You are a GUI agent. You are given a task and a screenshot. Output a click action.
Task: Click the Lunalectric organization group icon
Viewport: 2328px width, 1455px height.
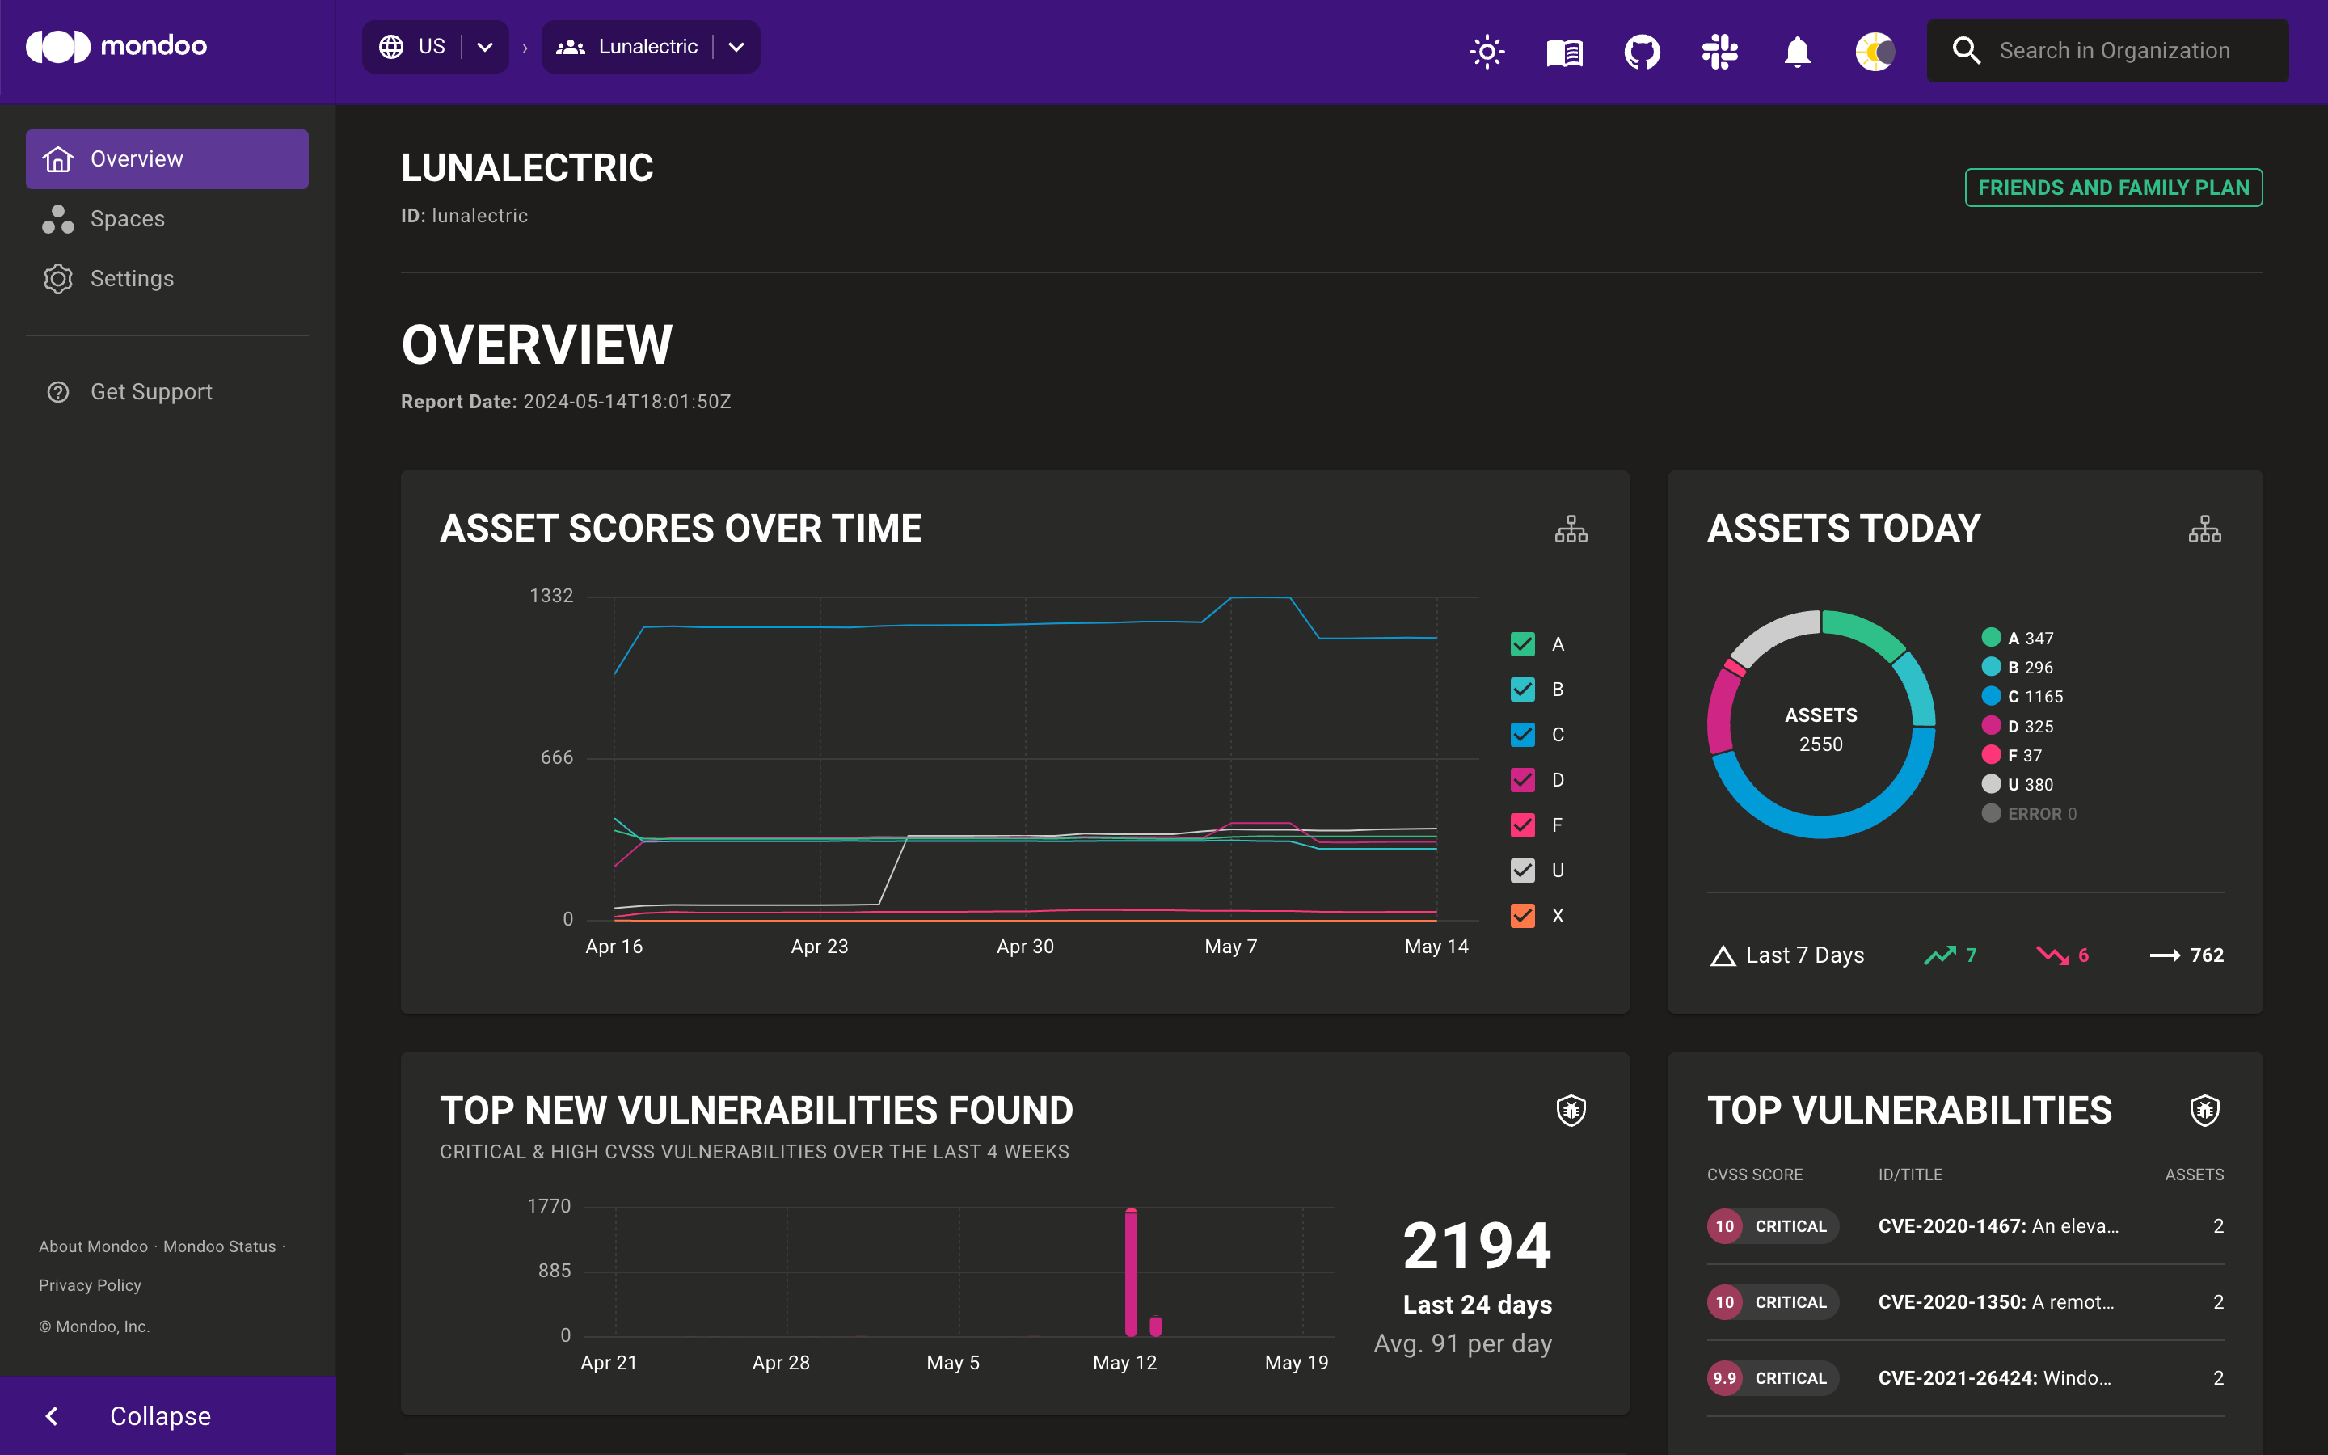571,46
